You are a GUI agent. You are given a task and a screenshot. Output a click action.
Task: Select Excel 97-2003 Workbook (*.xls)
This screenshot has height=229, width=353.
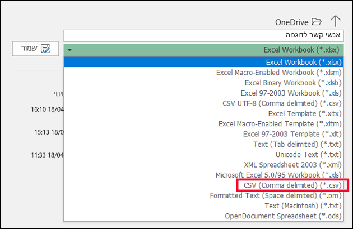[x=203, y=93]
